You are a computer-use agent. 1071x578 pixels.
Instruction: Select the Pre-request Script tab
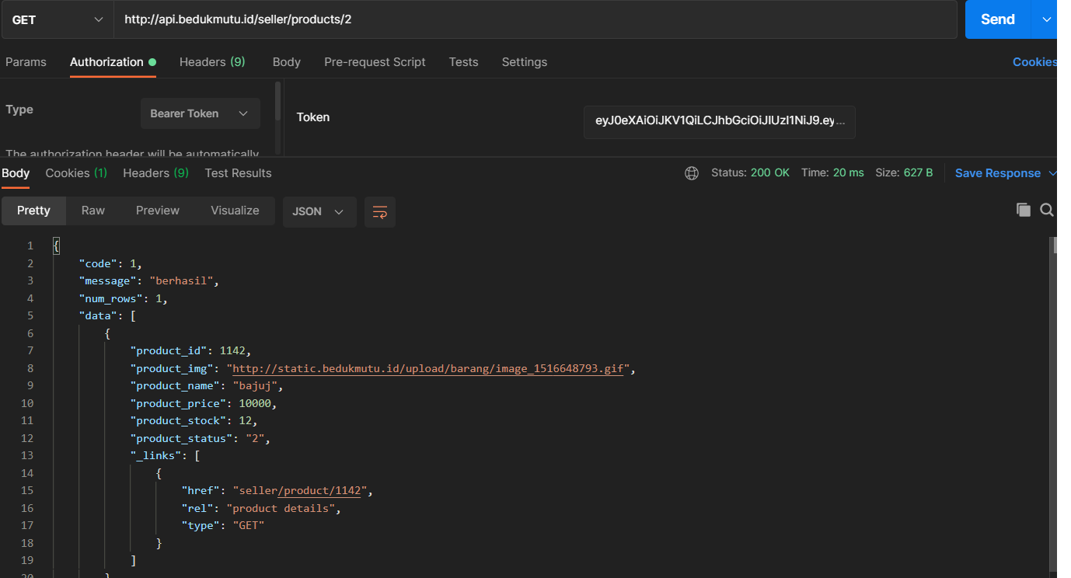click(375, 62)
